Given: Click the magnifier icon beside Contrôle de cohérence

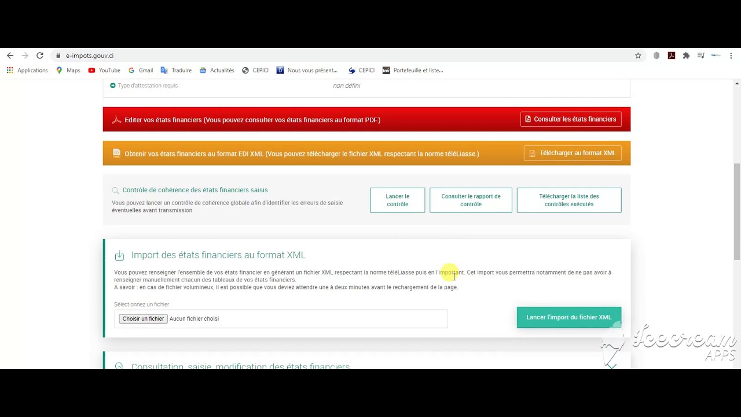Looking at the screenshot, I should point(115,190).
